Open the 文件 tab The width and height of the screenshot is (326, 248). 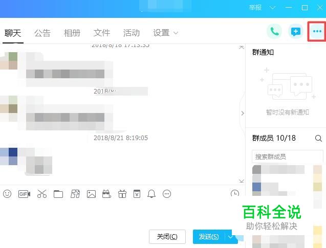102,33
